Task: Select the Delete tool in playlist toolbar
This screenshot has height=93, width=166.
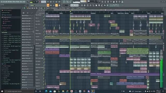Action: point(31,8)
